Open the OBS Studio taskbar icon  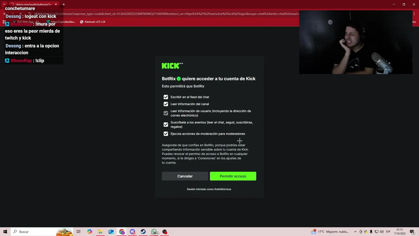coord(165,232)
